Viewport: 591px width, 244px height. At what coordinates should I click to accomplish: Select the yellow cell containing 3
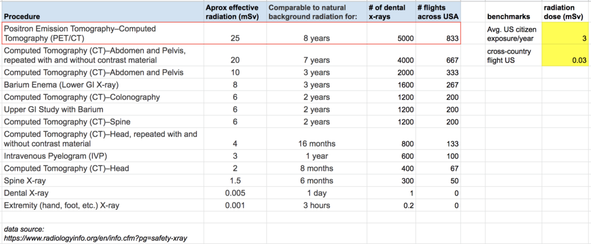pos(563,33)
